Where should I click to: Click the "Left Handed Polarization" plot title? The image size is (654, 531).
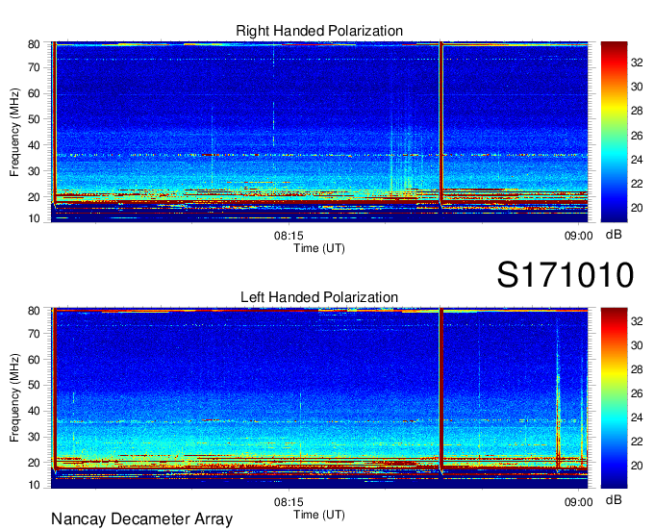pos(319,297)
